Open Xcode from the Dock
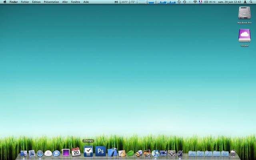 (x=112, y=152)
